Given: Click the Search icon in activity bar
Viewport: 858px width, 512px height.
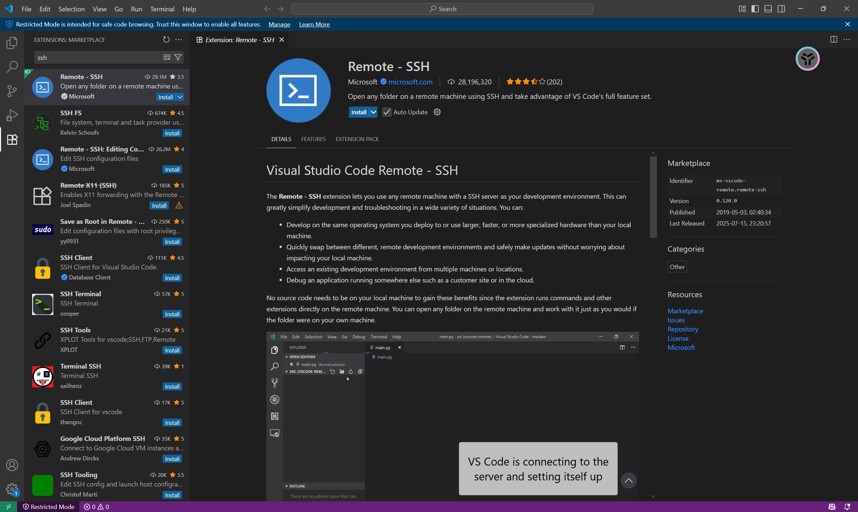Looking at the screenshot, I should 12,67.
